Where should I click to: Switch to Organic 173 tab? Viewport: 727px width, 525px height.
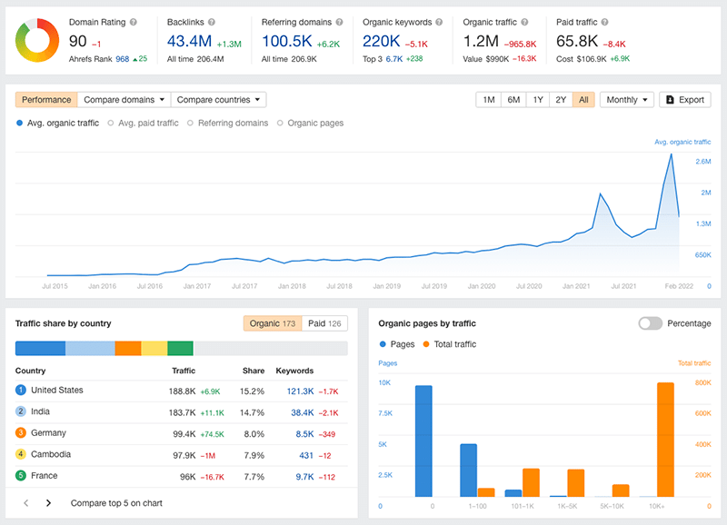(273, 323)
